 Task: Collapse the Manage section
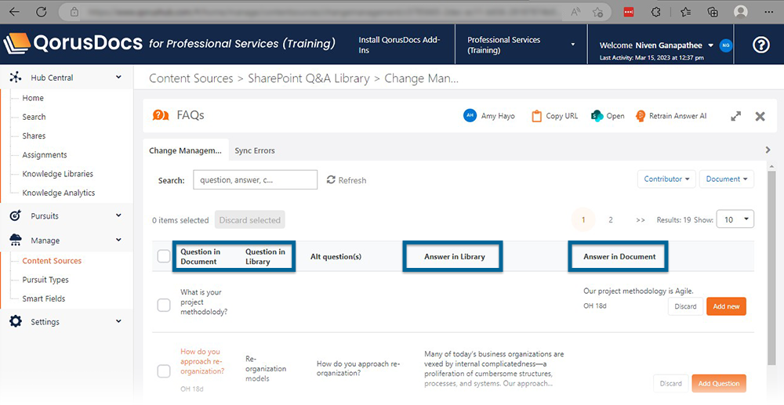(x=118, y=240)
